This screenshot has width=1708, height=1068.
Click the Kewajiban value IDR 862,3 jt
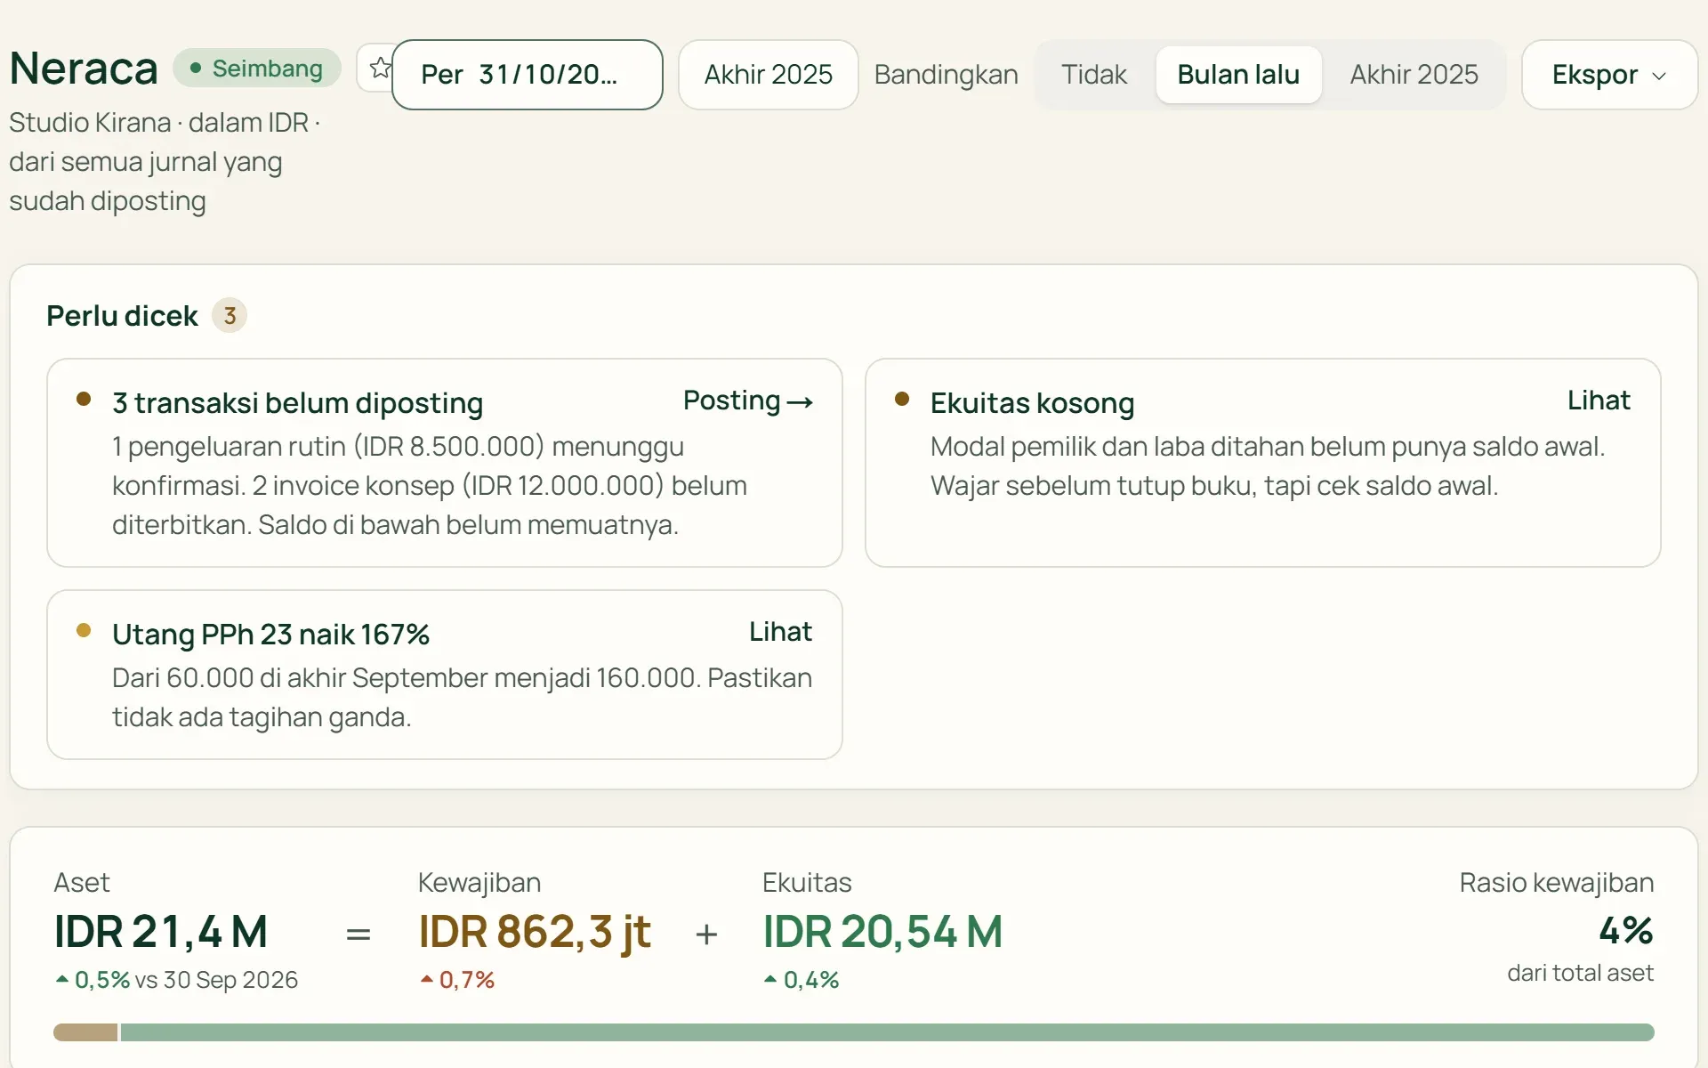pos(535,932)
